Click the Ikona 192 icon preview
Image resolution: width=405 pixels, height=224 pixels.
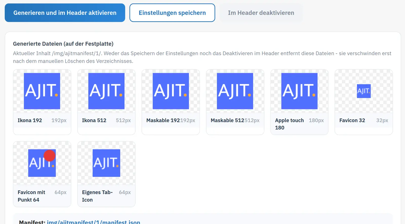click(x=42, y=91)
